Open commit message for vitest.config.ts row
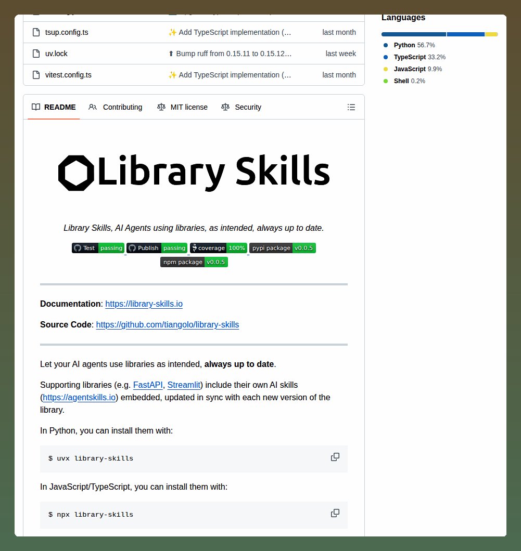521x551 pixels. (230, 75)
